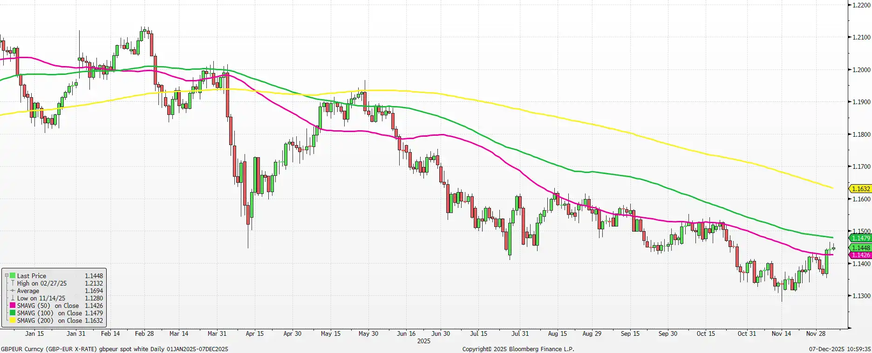
Task: Select 'SMAVG (50) on Close' legend label
Action: tap(48, 306)
